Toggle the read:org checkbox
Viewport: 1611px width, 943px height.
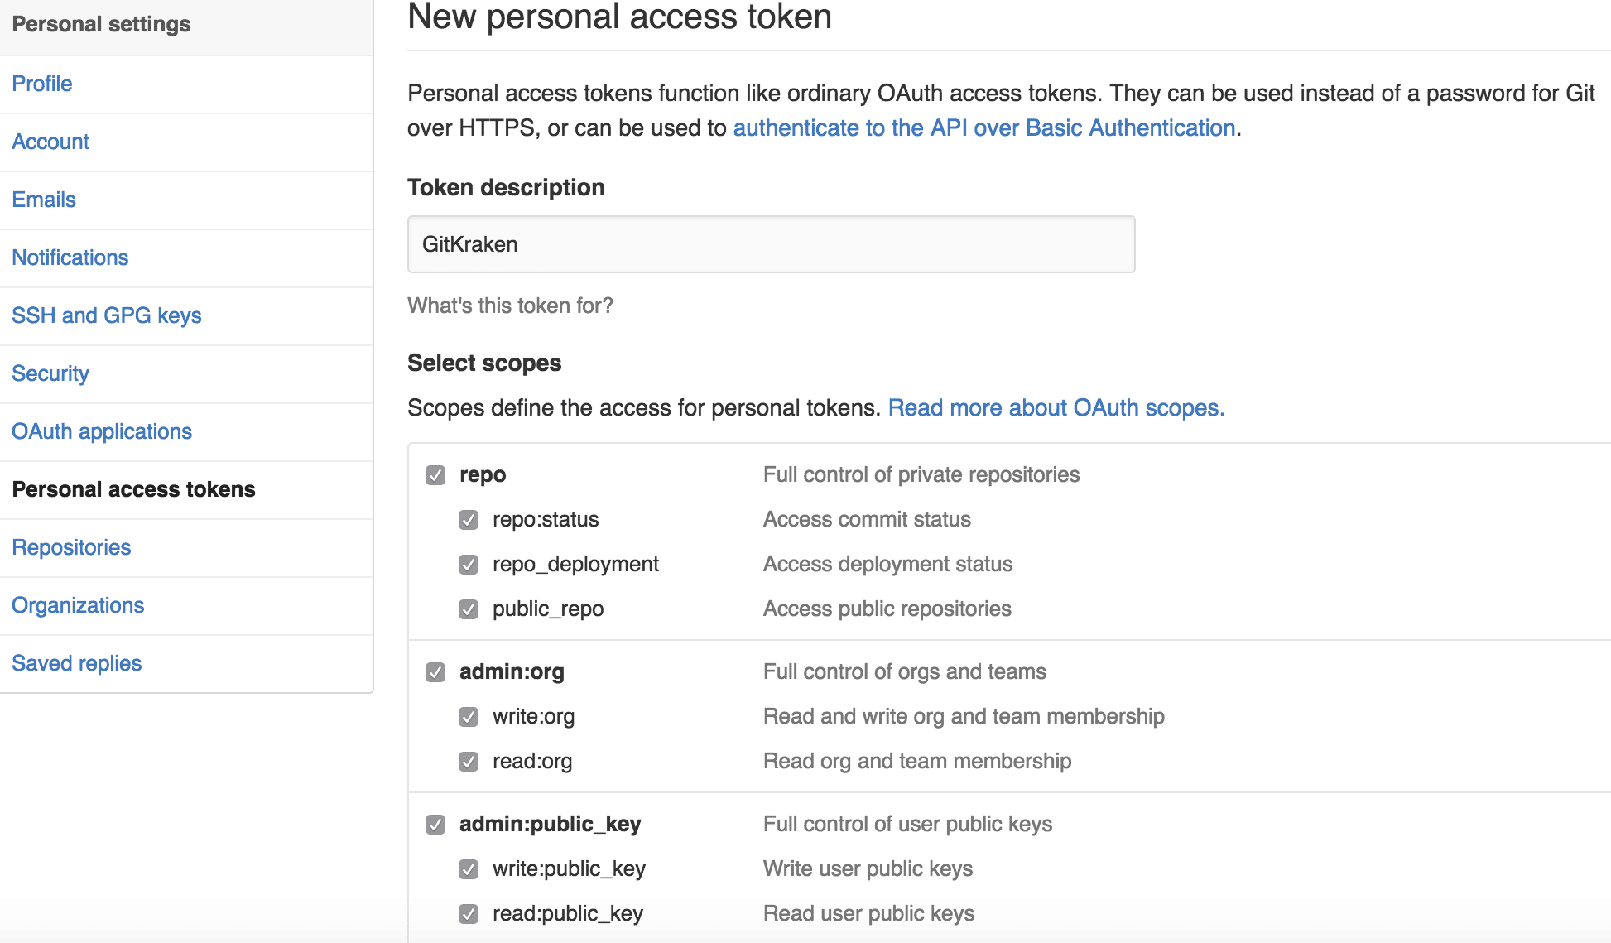point(469,762)
